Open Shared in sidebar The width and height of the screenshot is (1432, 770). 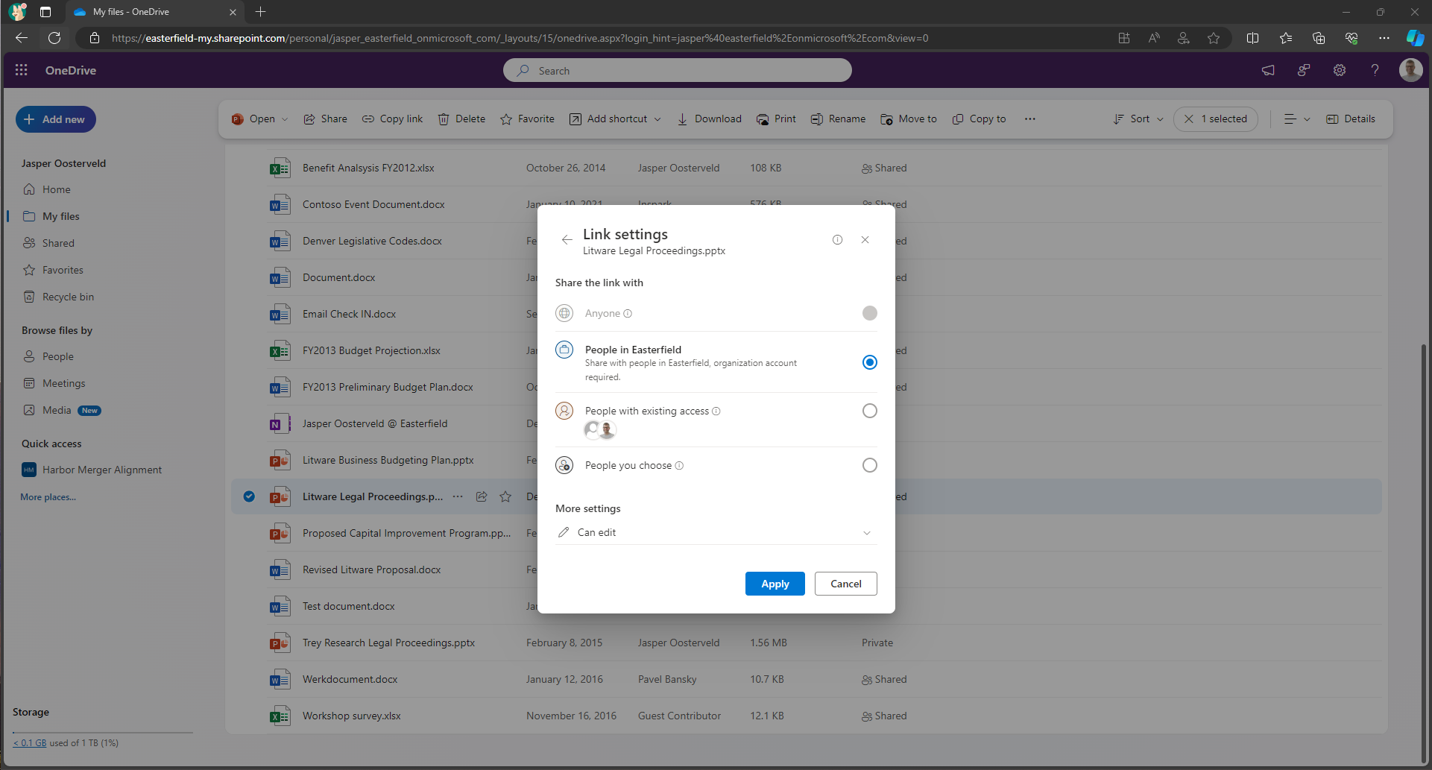click(x=58, y=243)
